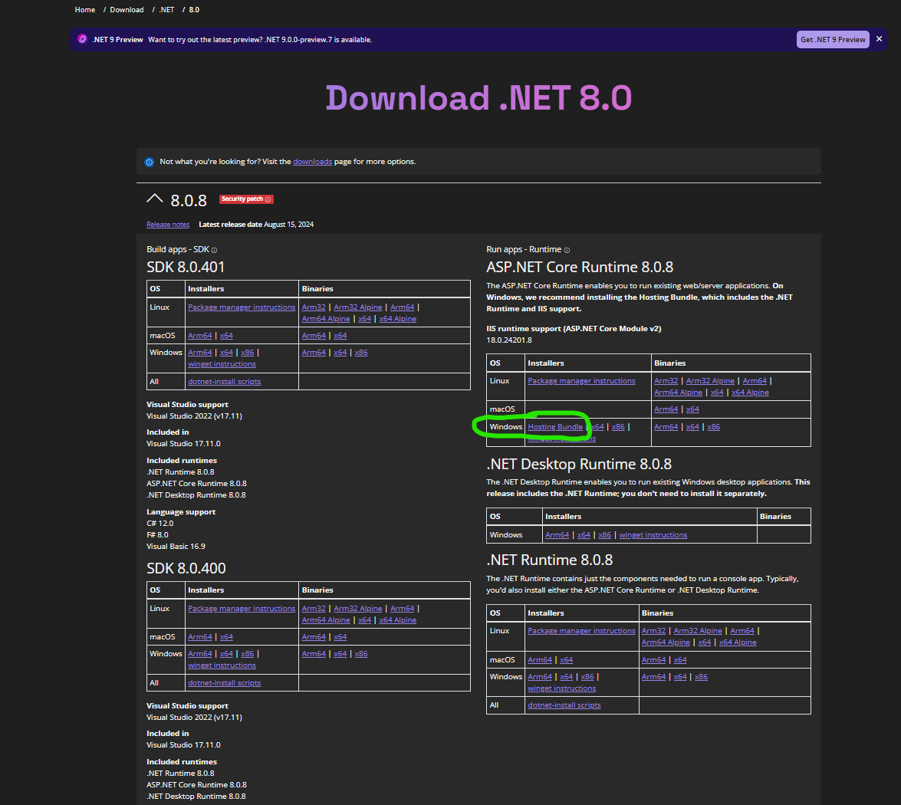
Task: Open .NET Runtime 8.0.8 Linux Package manager instructions
Action: (x=581, y=631)
